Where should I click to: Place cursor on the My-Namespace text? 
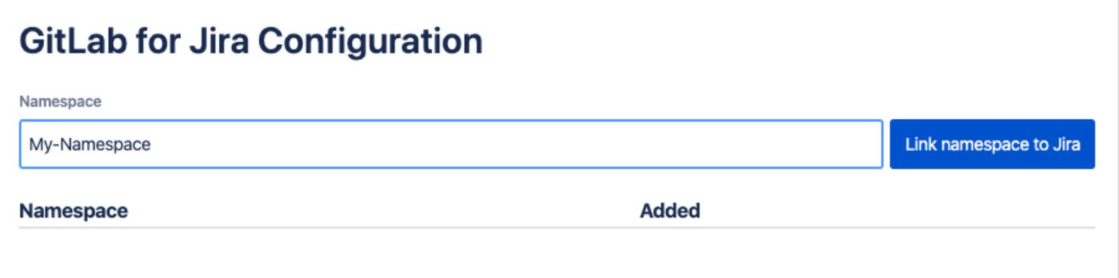coord(89,145)
